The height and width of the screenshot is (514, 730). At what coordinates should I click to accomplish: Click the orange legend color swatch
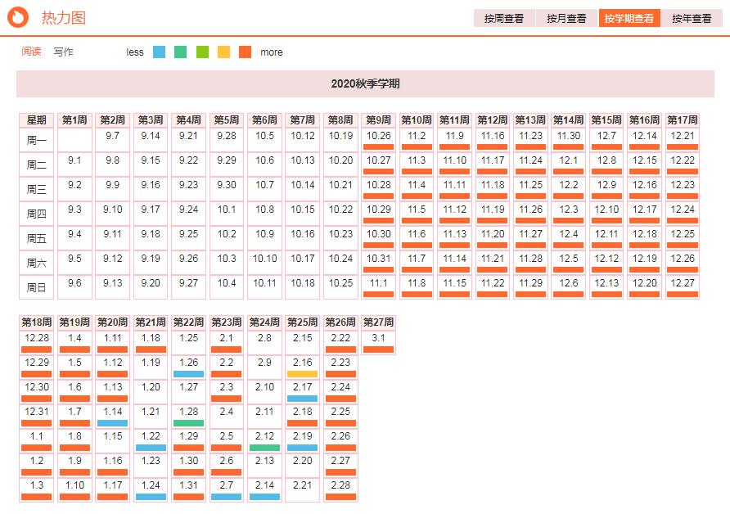(246, 52)
